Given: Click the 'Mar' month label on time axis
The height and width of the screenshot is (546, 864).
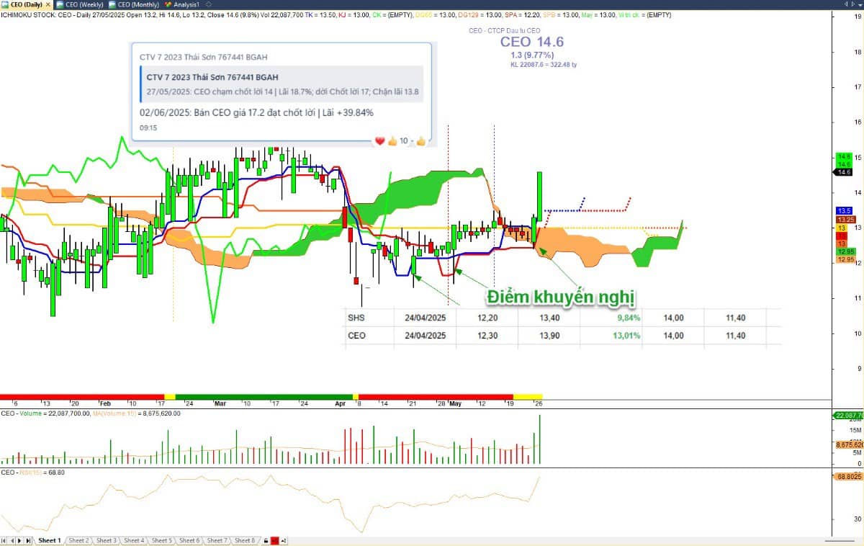Looking at the screenshot, I should tap(220, 404).
